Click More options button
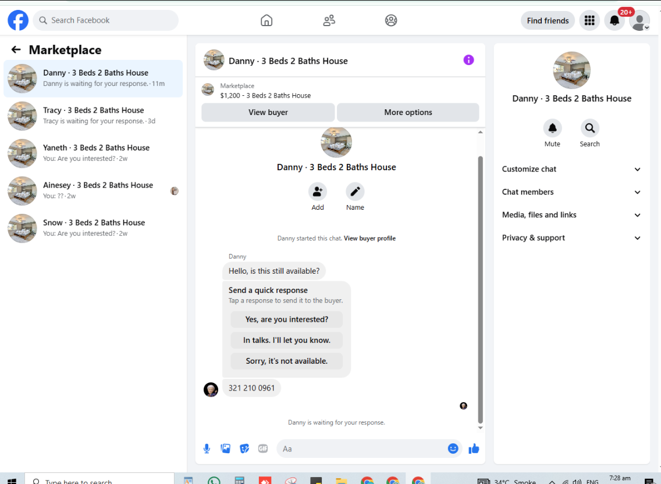The width and height of the screenshot is (661, 484). (x=408, y=112)
